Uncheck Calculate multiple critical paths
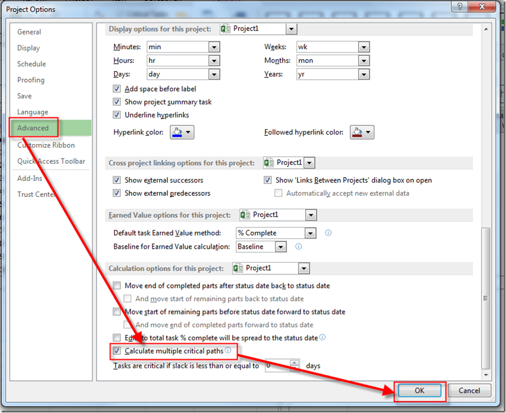 point(117,351)
